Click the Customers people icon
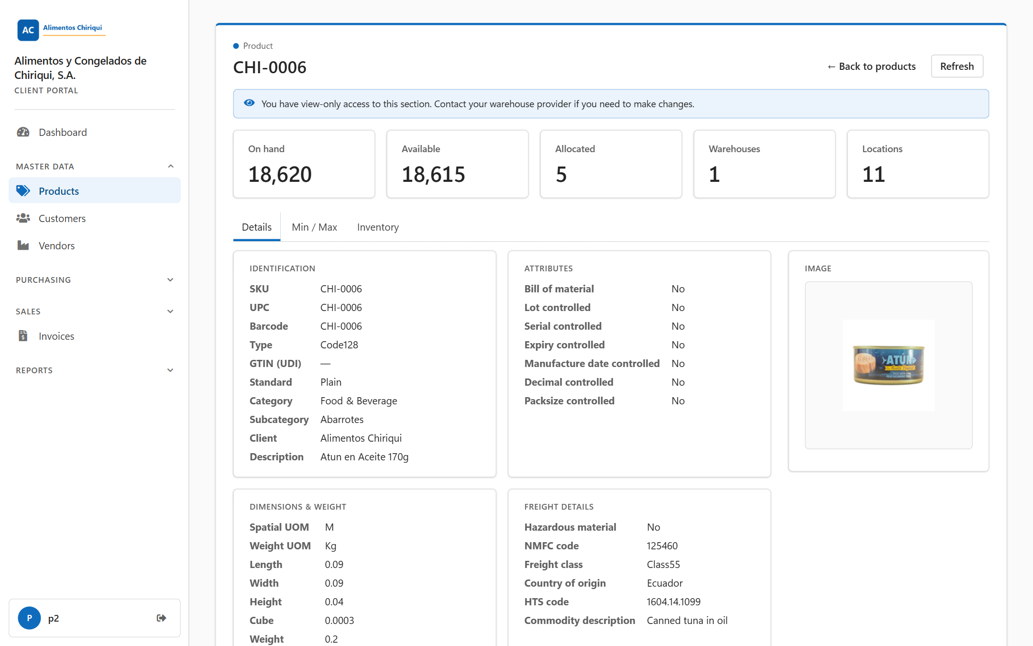The height and width of the screenshot is (646, 1033). click(23, 218)
